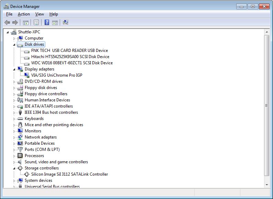Select the Storage controllers label

coord(42,168)
